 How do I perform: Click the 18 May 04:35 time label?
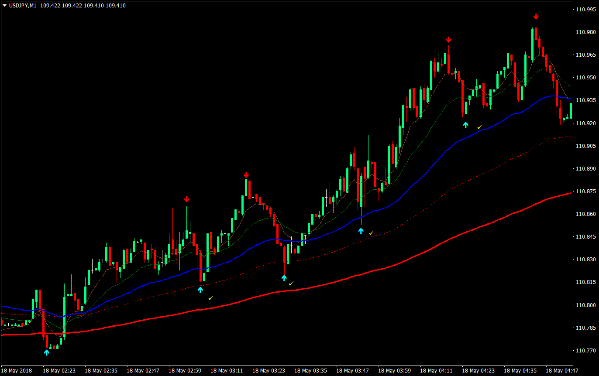(x=520, y=370)
